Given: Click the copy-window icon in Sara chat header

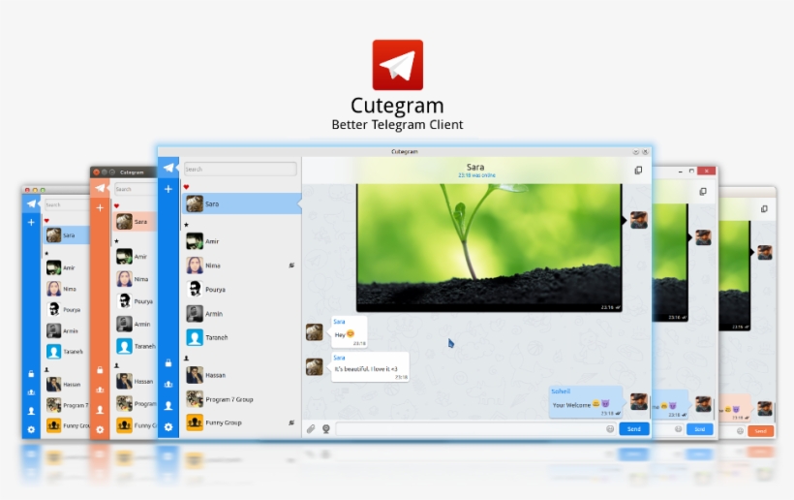Looking at the screenshot, I should tap(638, 171).
